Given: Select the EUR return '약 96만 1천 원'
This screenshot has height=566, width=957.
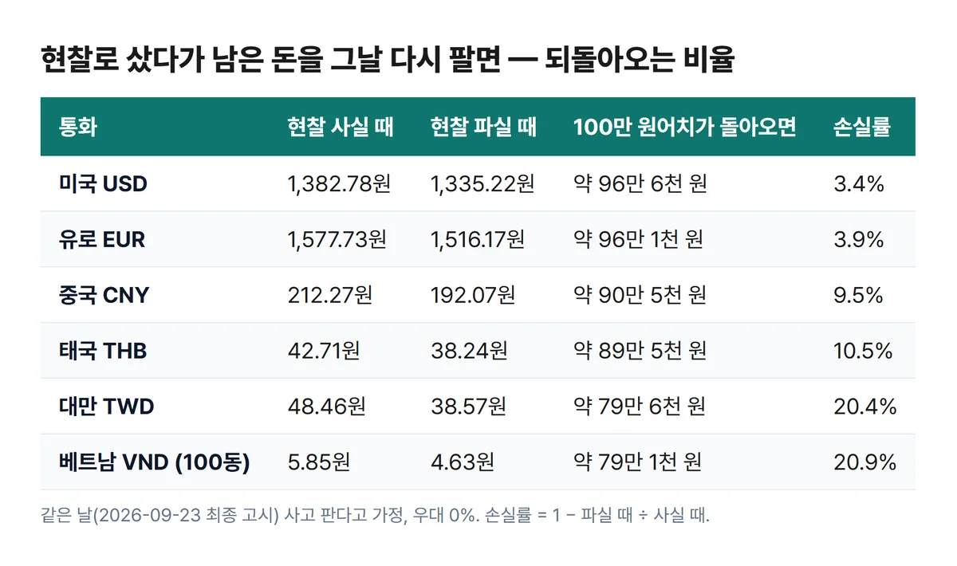Looking at the screenshot, I should pyautogui.click(x=638, y=239).
